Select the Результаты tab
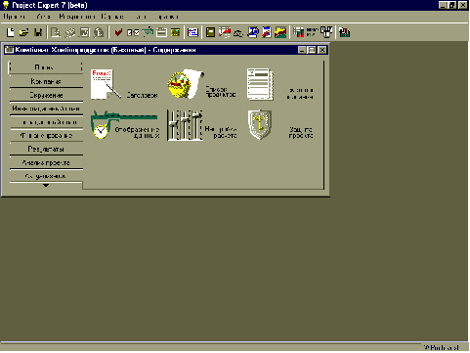This screenshot has width=470, height=353. 46,149
